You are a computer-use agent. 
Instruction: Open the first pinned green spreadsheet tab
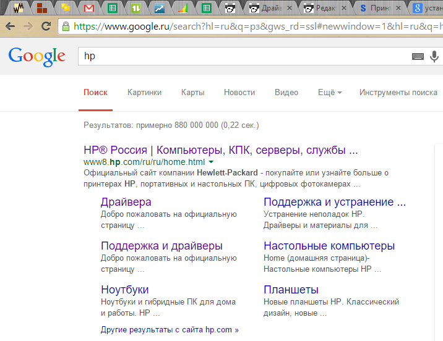(x=113, y=8)
